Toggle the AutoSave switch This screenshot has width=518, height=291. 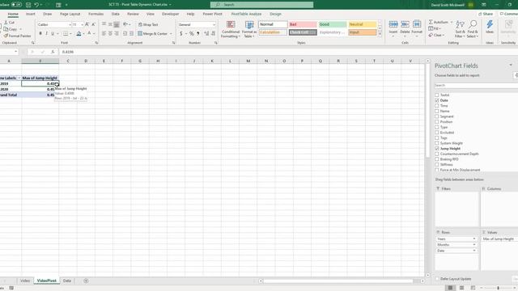click(x=16, y=5)
